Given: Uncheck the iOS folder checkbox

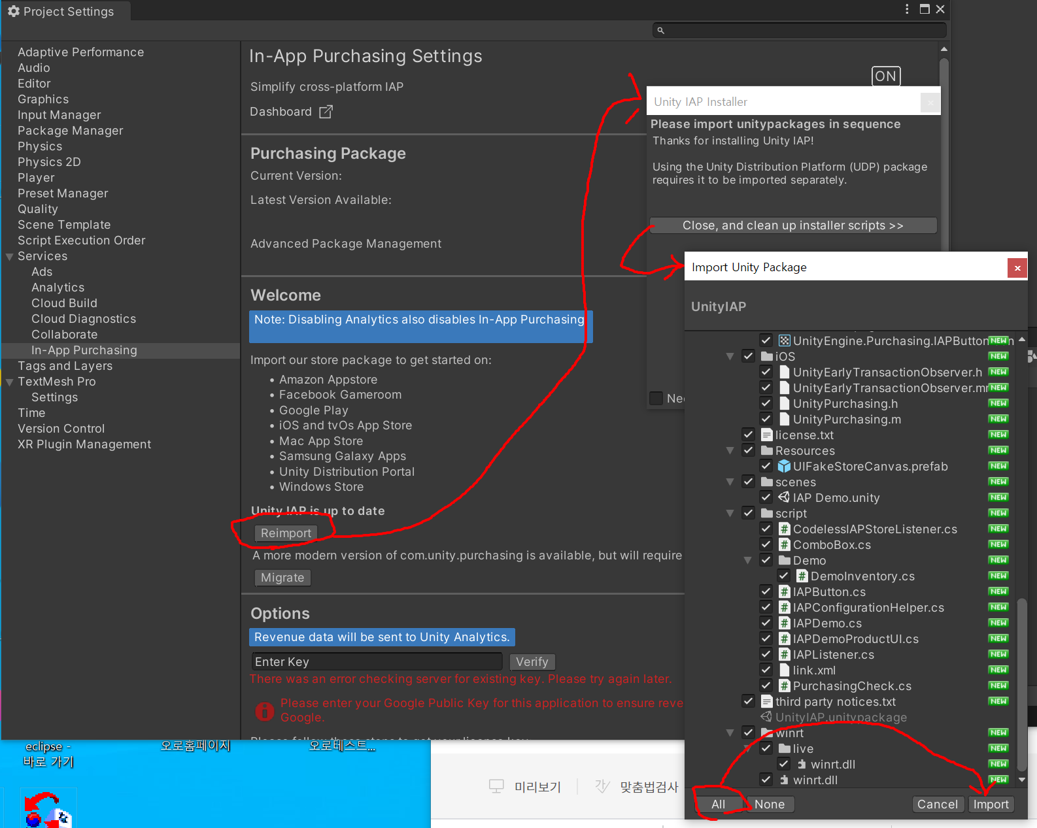Looking at the screenshot, I should point(749,356).
